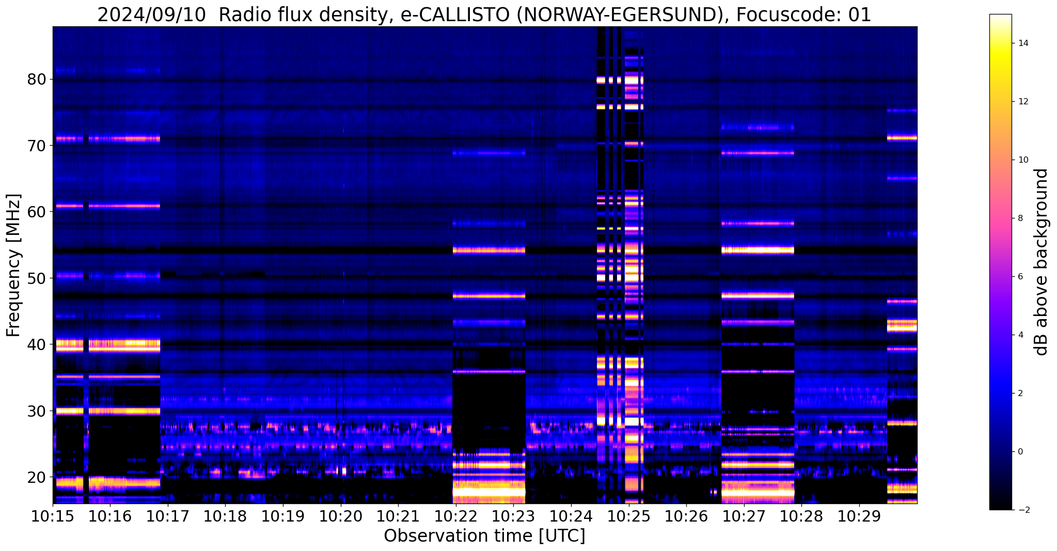The height and width of the screenshot is (551, 1057).
Task: Click the 10:19 time tick label
Action: 283,516
